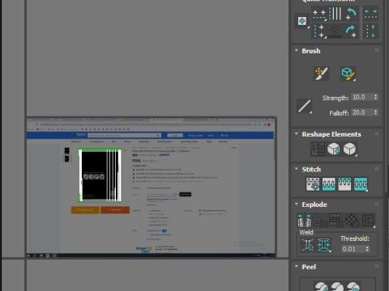The image size is (389, 291).
Task: Select the Paint Movement brush icon
Action: tap(321, 74)
